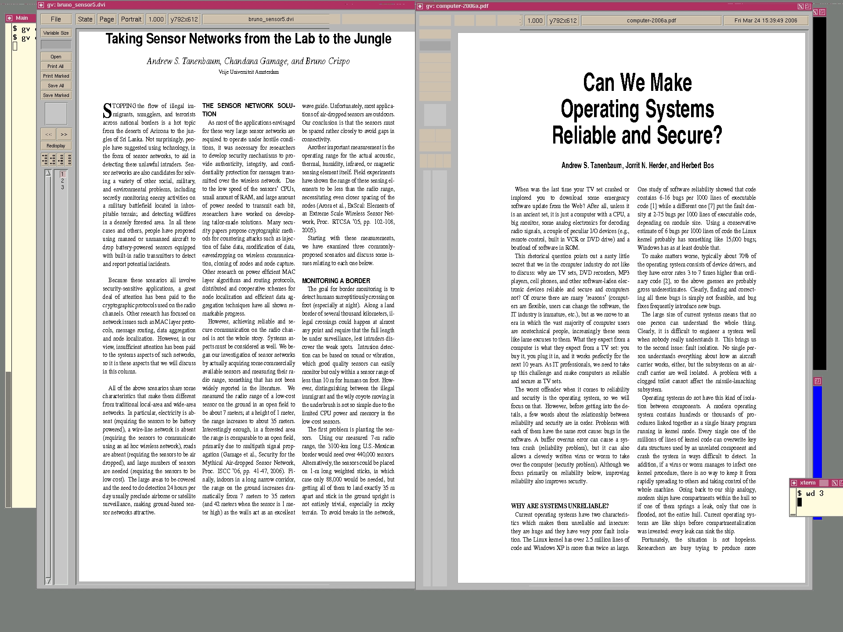Open the Portrait orientation dropdown
The image size is (843, 632).
pos(131,19)
